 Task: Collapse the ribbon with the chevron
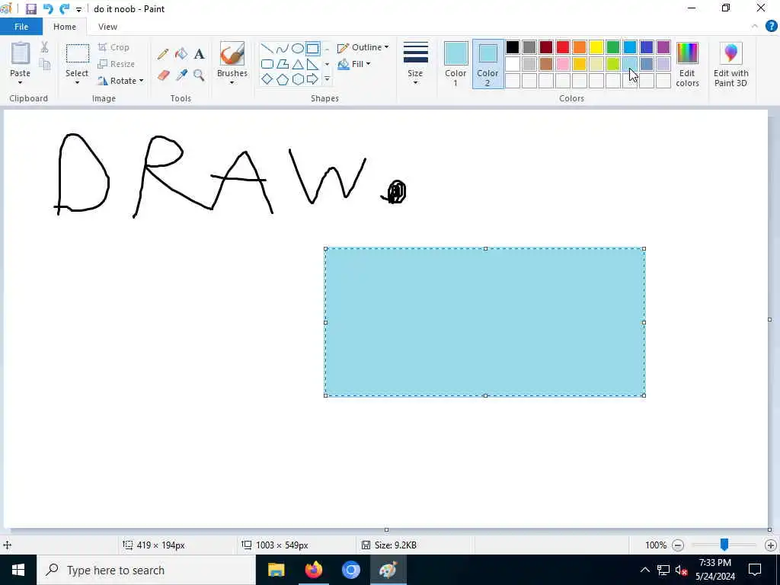(x=755, y=27)
